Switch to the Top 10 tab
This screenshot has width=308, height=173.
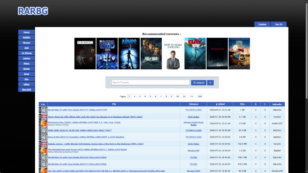tap(278, 24)
